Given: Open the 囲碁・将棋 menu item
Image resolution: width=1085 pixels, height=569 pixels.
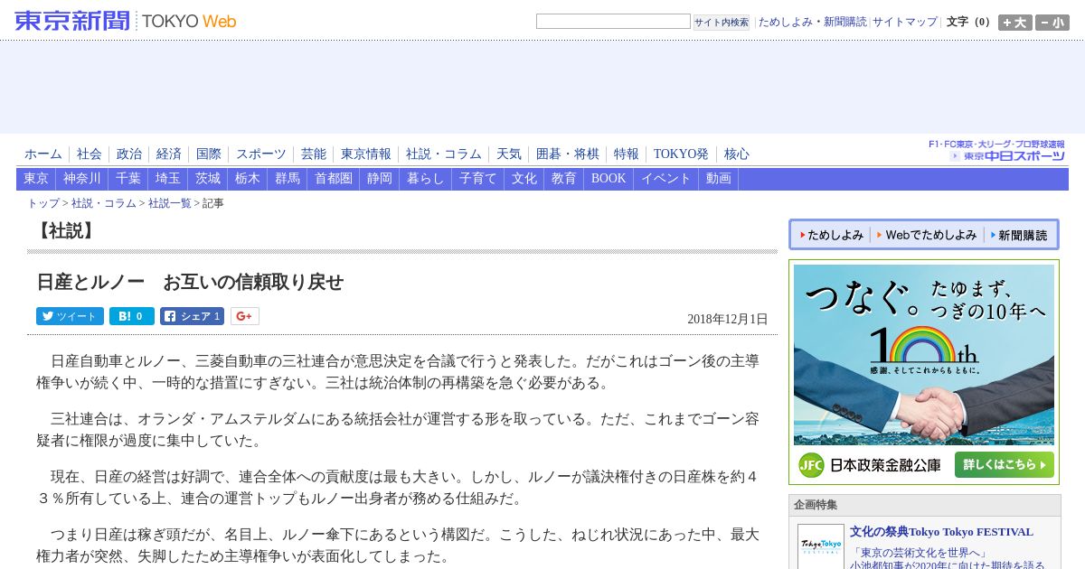Looking at the screenshot, I should pos(568,154).
